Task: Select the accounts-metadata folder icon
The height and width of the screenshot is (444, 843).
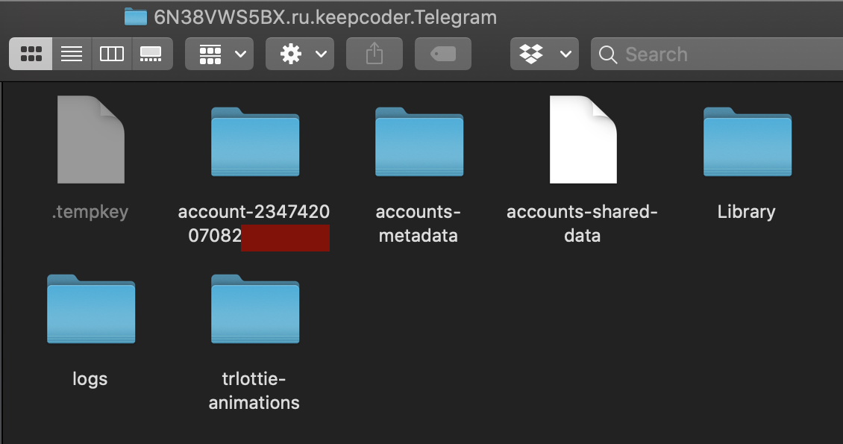Action: (x=419, y=142)
